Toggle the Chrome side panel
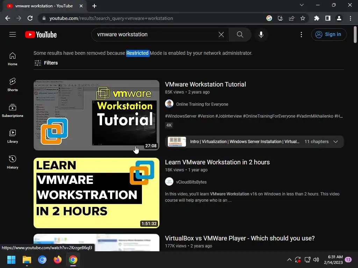 328,18
